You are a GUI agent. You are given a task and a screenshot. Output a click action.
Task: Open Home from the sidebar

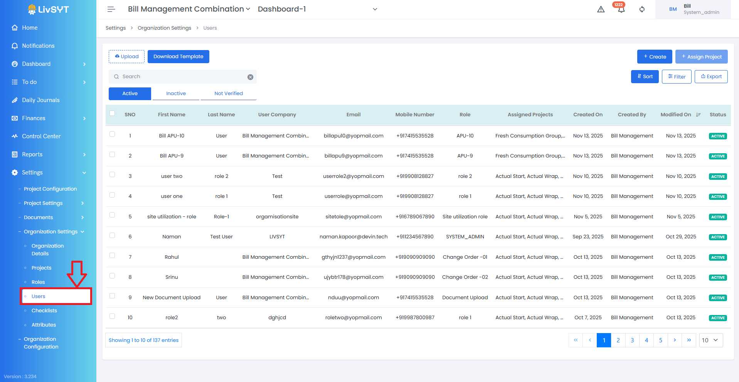tap(30, 28)
